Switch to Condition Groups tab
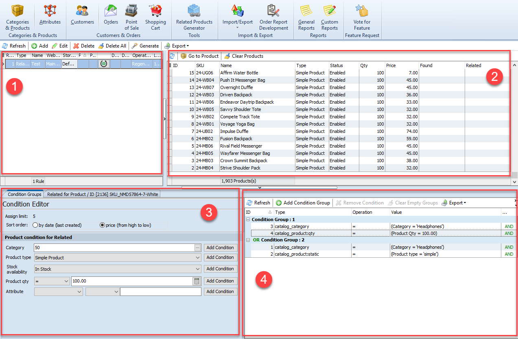Screen dimensions: 518x339 24,194
